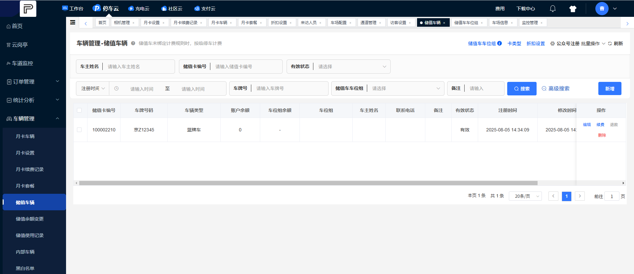Open 储值余额变更 in the sidebar
The height and width of the screenshot is (274, 634).
click(30, 219)
